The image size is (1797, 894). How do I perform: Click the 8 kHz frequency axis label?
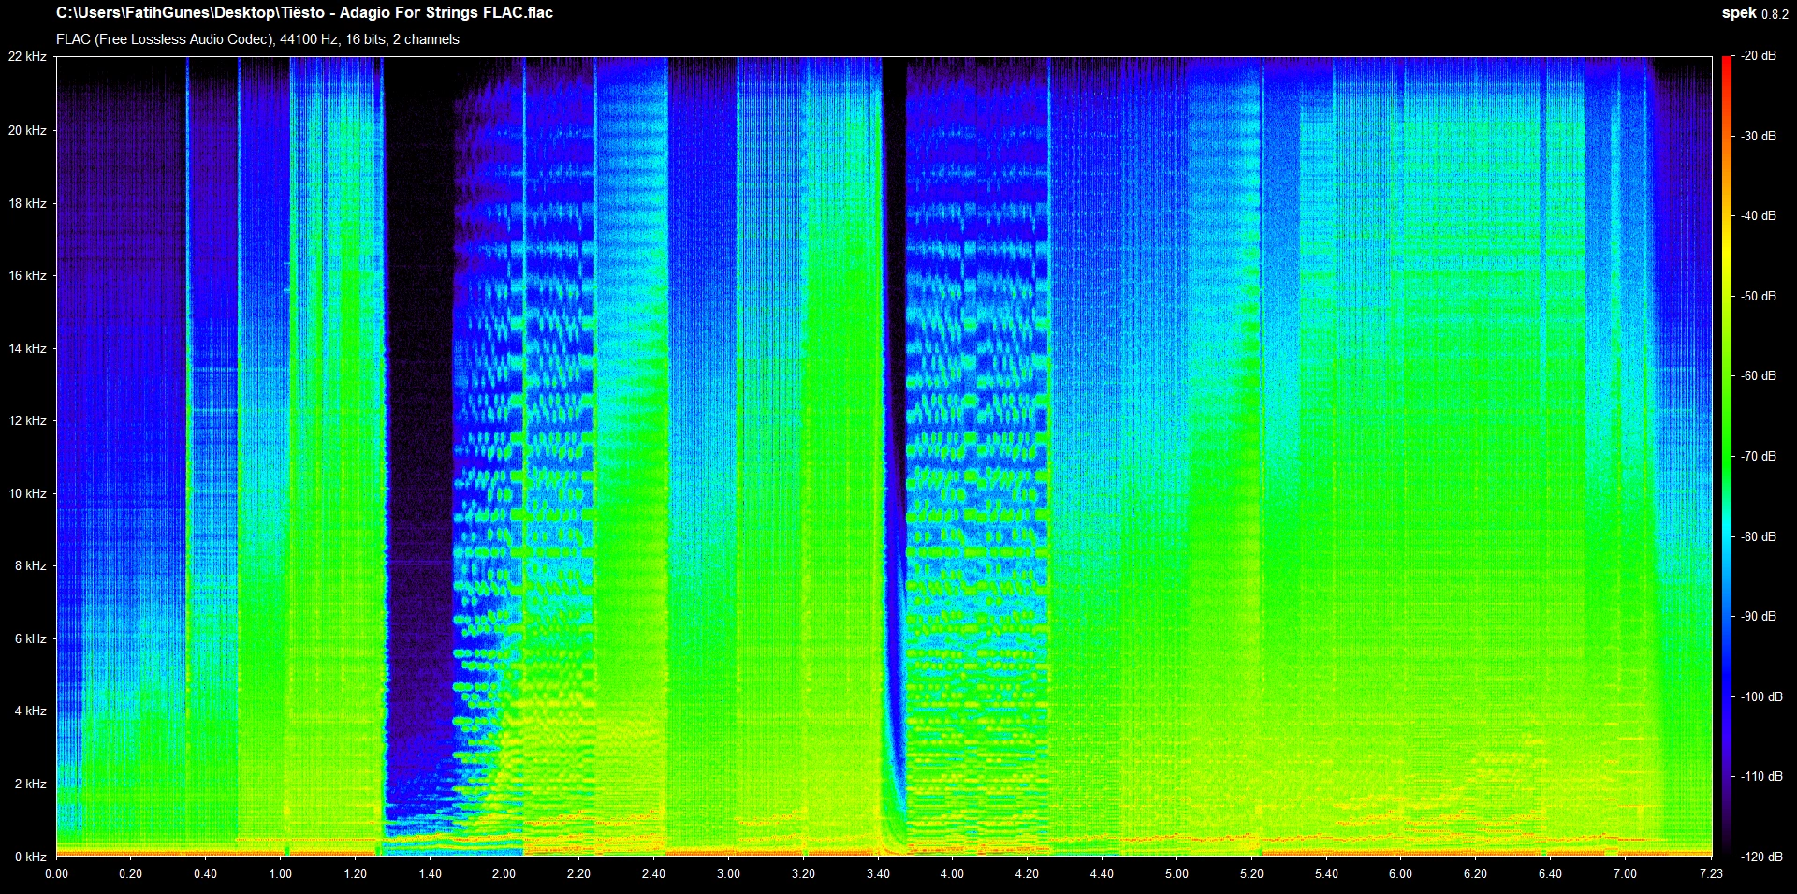tap(31, 565)
